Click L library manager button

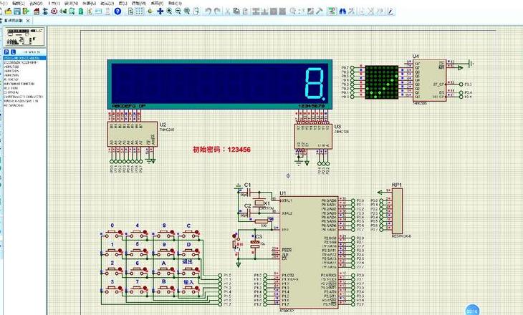13,52
